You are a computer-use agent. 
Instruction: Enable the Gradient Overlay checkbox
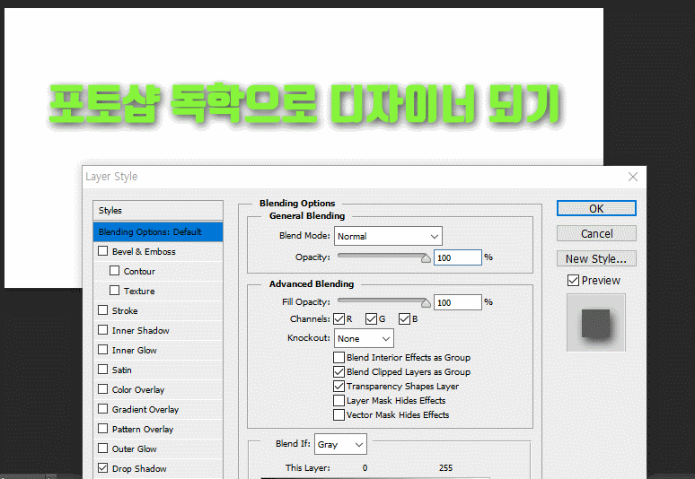103,409
